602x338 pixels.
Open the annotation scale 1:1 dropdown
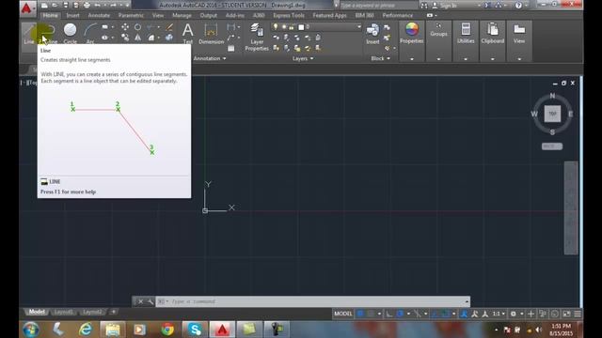499,314
